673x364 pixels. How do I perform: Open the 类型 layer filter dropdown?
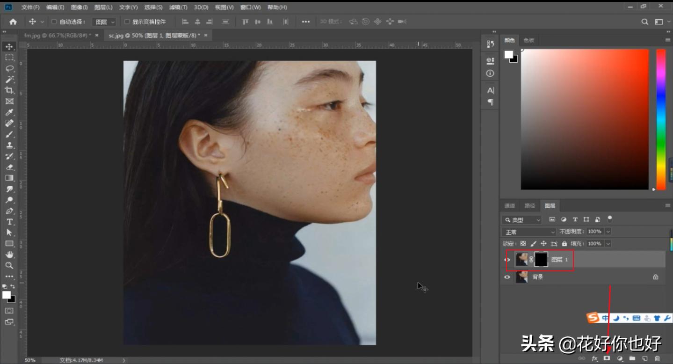(x=521, y=220)
